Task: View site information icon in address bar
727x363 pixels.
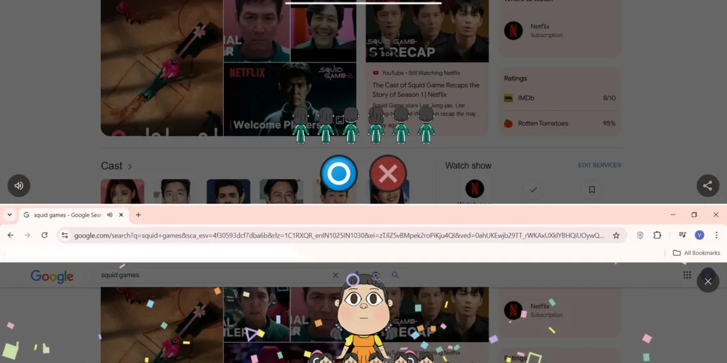Action: pos(64,235)
